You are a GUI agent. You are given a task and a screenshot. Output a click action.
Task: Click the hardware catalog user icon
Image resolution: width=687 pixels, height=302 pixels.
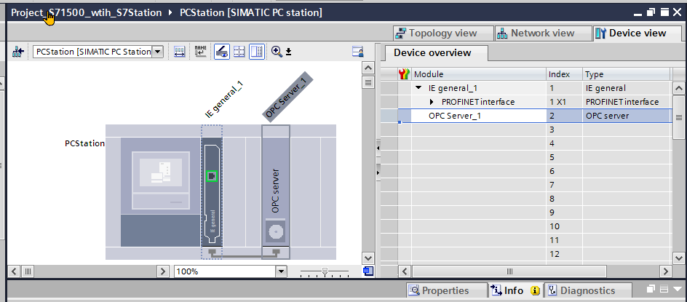358,52
